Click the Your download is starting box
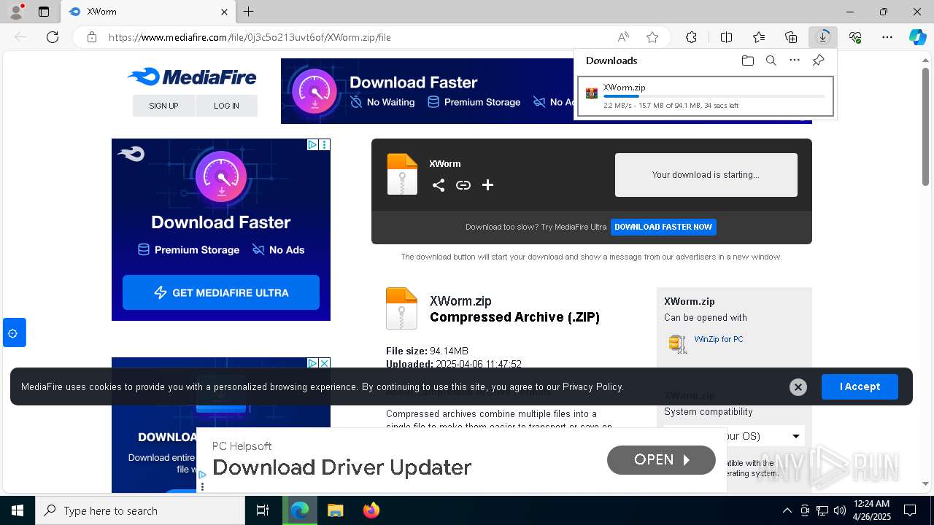The image size is (934, 525). (706, 175)
